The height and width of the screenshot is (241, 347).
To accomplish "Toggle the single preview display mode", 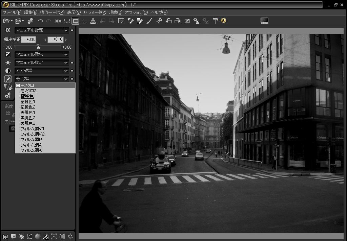I will 76,21.
